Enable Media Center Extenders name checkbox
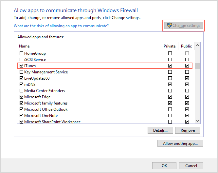Image resolution: width=218 pixels, height=173 pixels. click(21, 91)
